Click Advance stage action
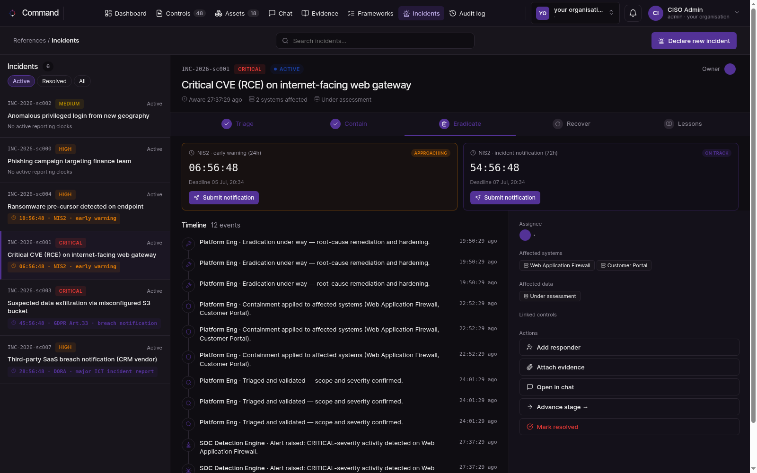Image resolution: width=757 pixels, height=473 pixels. pos(629,407)
